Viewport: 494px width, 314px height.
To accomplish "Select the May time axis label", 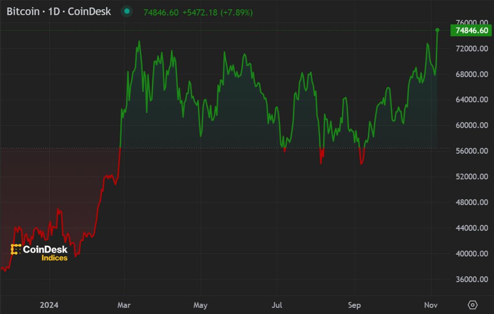I will click(200, 305).
